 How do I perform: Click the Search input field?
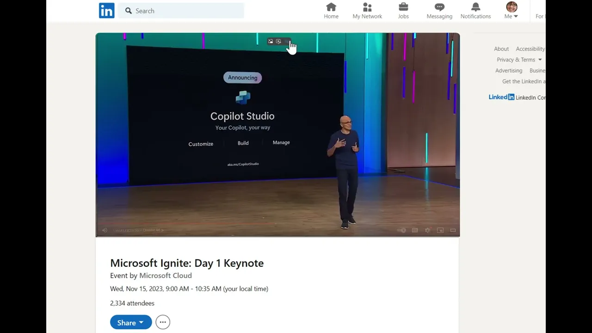click(181, 11)
